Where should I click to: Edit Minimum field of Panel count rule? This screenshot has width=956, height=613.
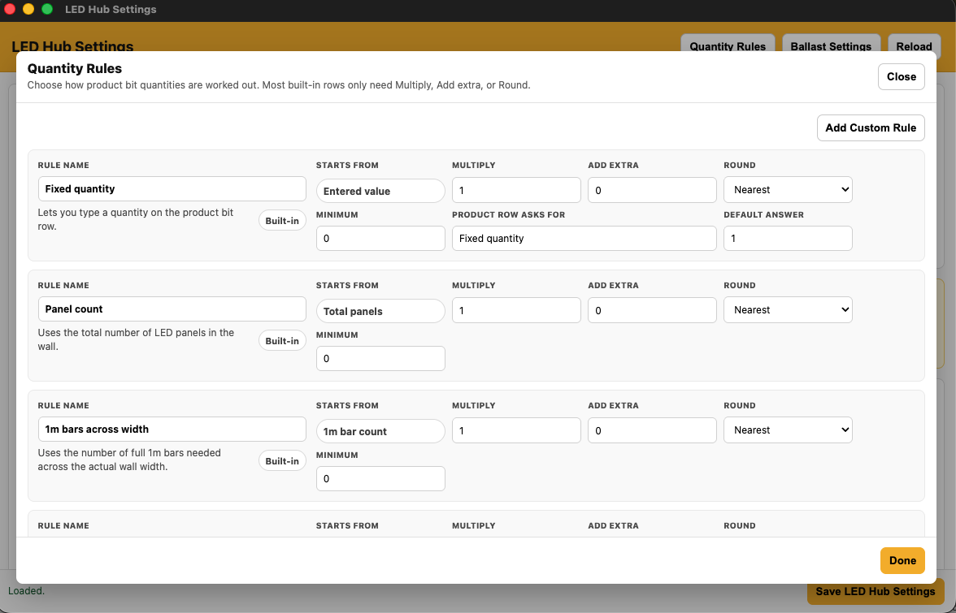[380, 358]
